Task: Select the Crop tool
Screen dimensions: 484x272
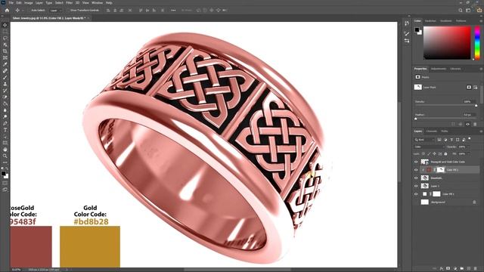Action: pyautogui.click(x=5, y=51)
